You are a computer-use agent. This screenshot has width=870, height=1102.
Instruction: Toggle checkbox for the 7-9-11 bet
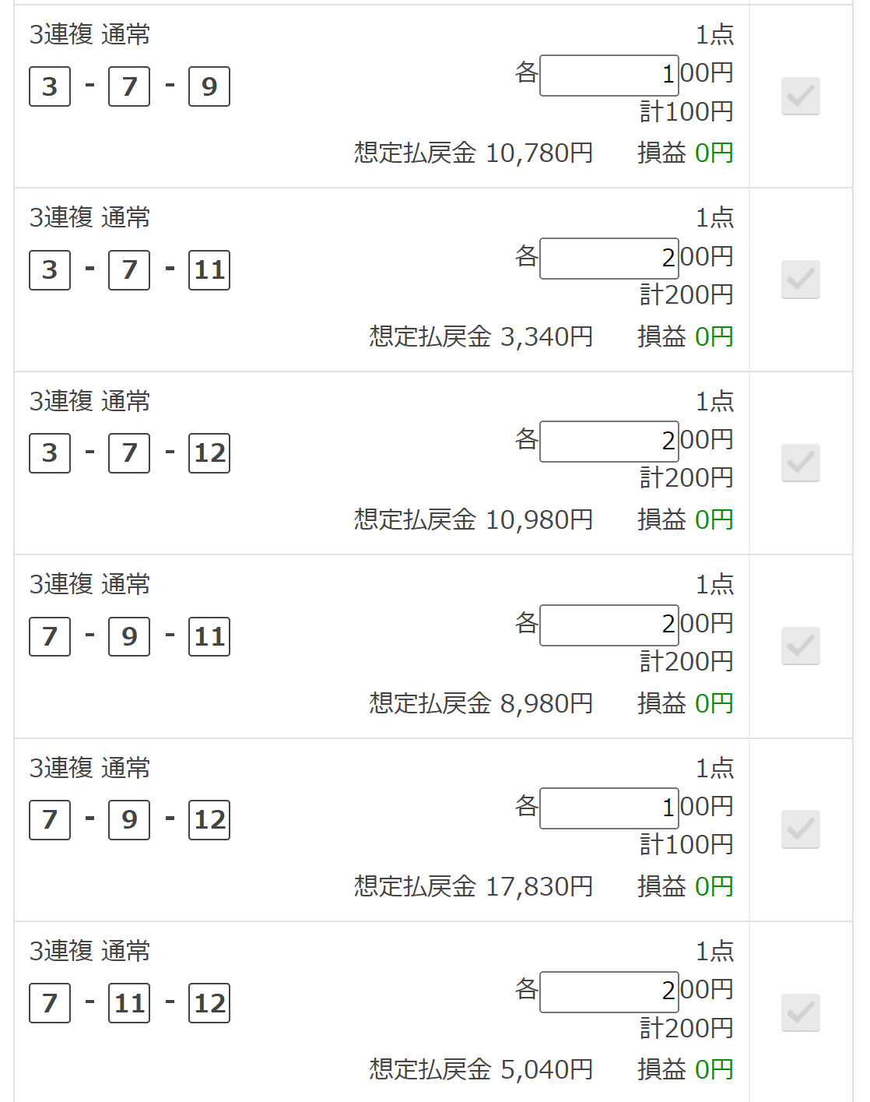point(800,646)
